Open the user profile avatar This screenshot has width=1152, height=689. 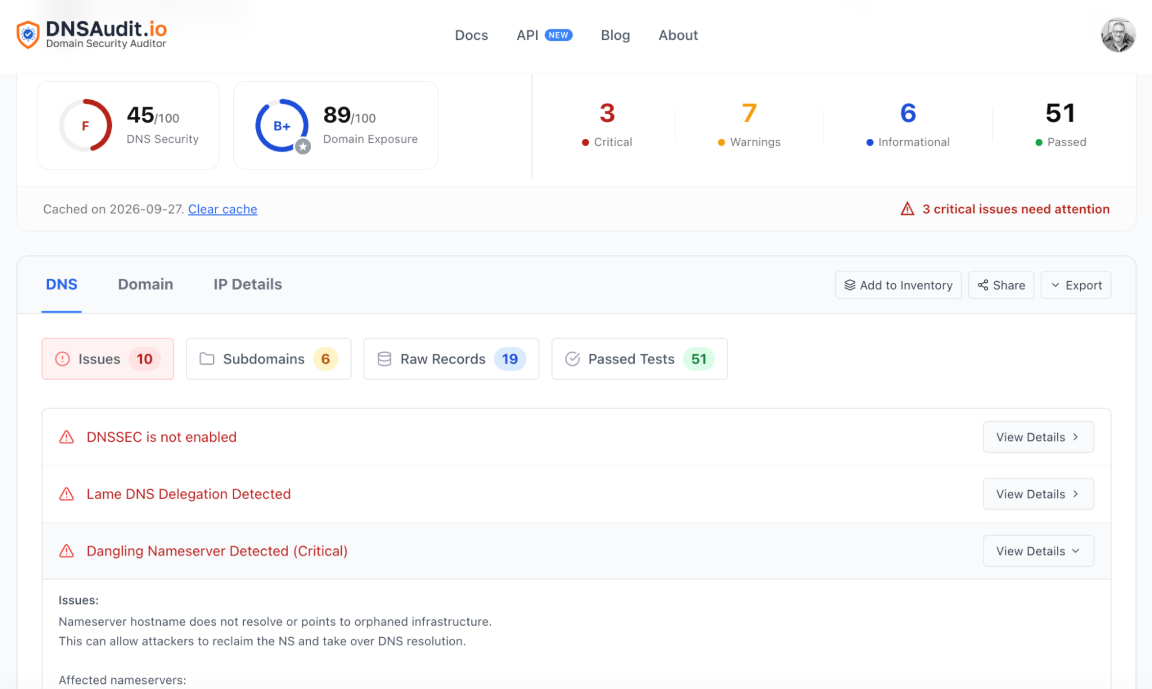(1118, 35)
